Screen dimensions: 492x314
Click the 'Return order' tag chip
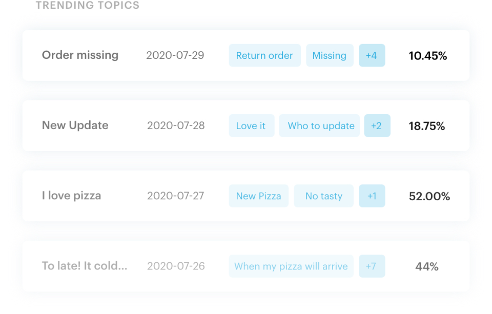[x=264, y=55]
